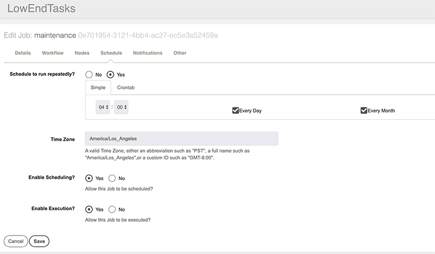Switch to the Workflow tab
The height and width of the screenshot is (254, 435).
pyautogui.click(x=53, y=53)
